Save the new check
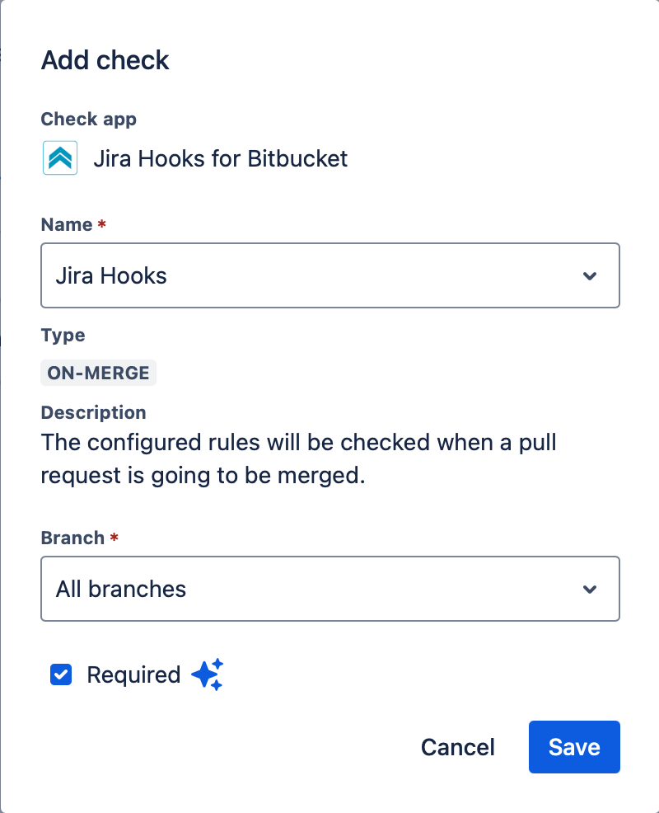Viewport: 659px width, 813px height. pos(574,746)
